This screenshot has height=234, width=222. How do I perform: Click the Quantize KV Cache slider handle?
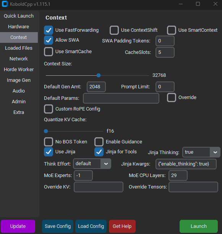(46, 131)
